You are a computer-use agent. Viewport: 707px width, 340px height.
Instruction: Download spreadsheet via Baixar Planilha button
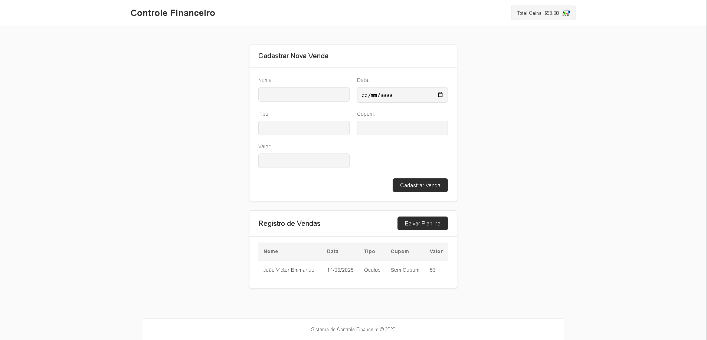pos(422,224)
